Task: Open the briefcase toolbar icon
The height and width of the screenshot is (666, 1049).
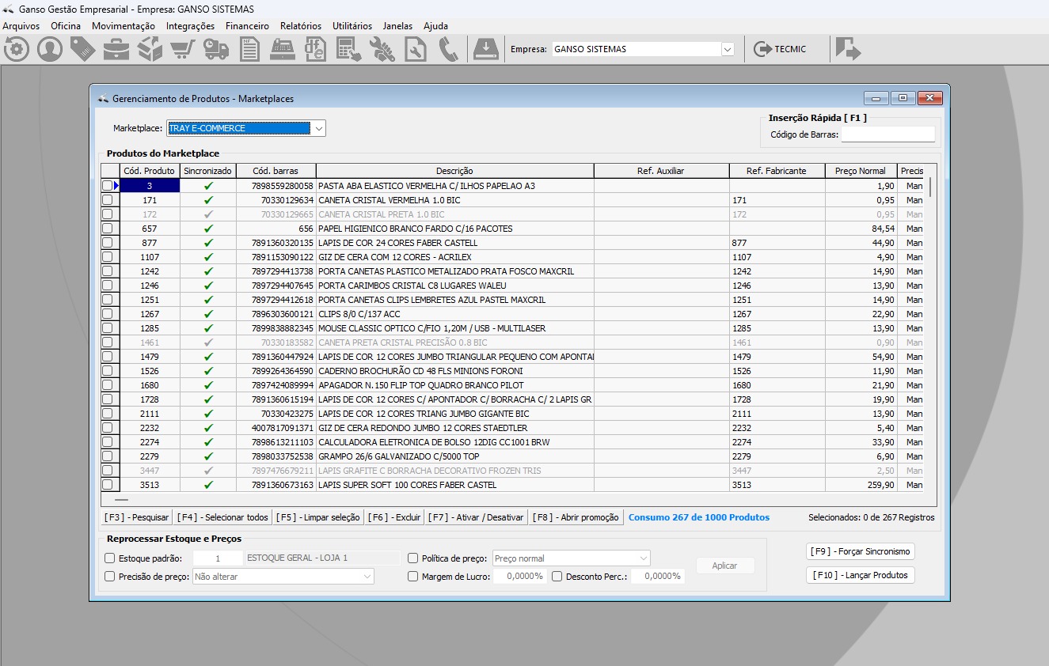Action: (116, 49)
